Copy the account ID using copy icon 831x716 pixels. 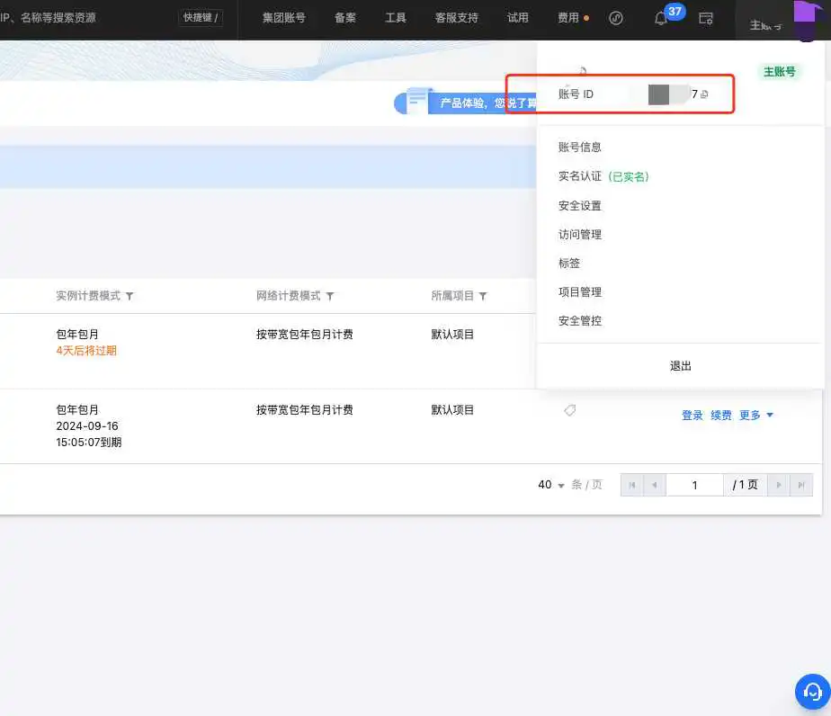pos(704,94)
